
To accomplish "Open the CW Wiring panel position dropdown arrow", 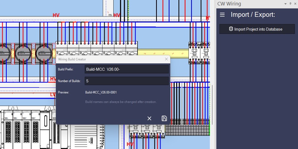I will pyautogui.click(x=285, y=4).
